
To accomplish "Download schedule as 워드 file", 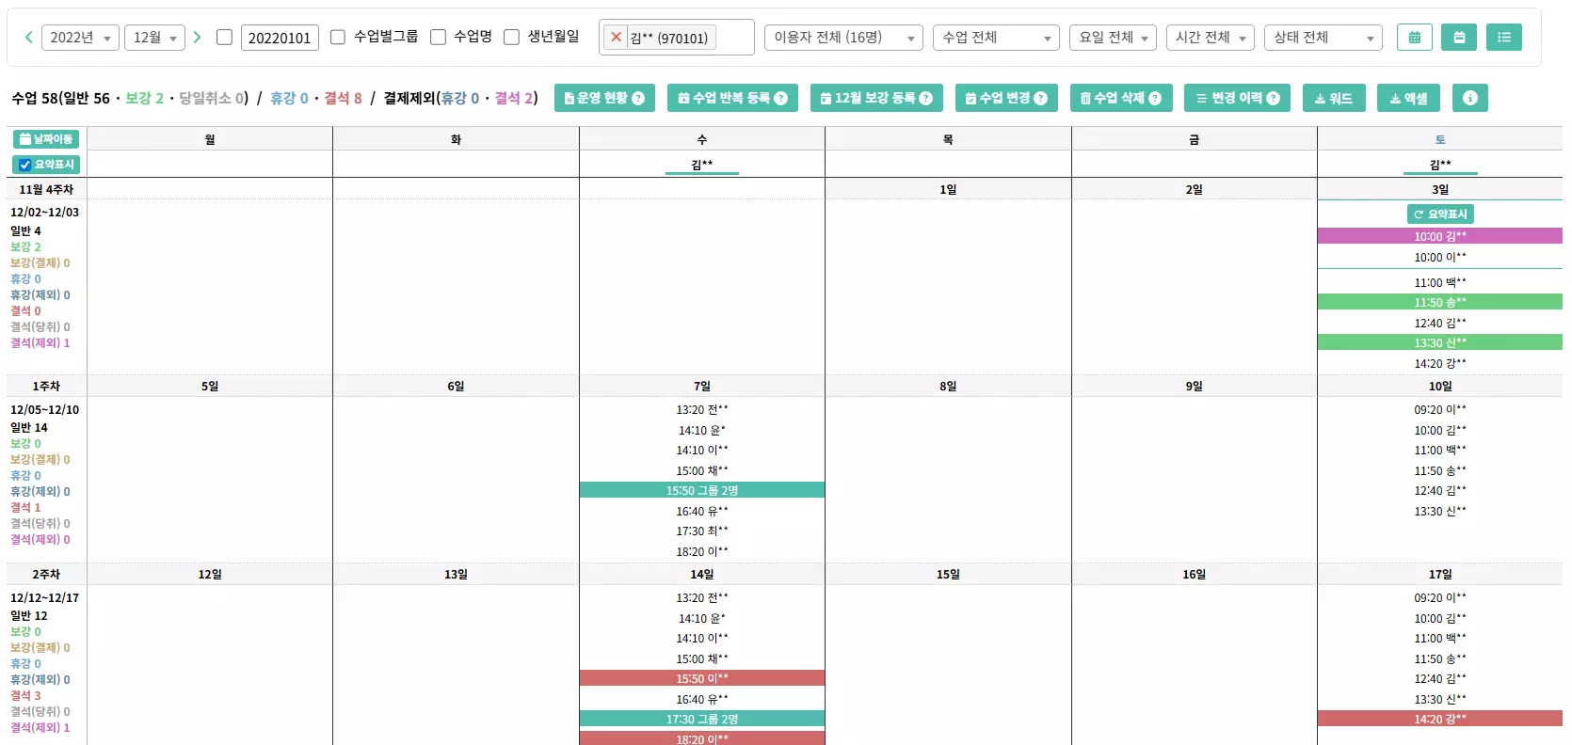I will (x=1334, y=98).
